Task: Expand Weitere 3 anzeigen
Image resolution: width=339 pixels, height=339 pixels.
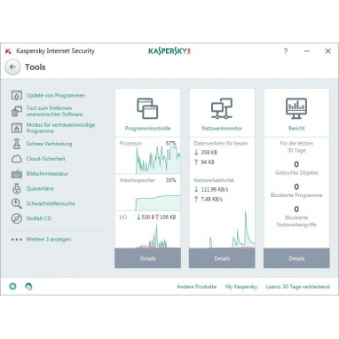Action: [49, 240]
